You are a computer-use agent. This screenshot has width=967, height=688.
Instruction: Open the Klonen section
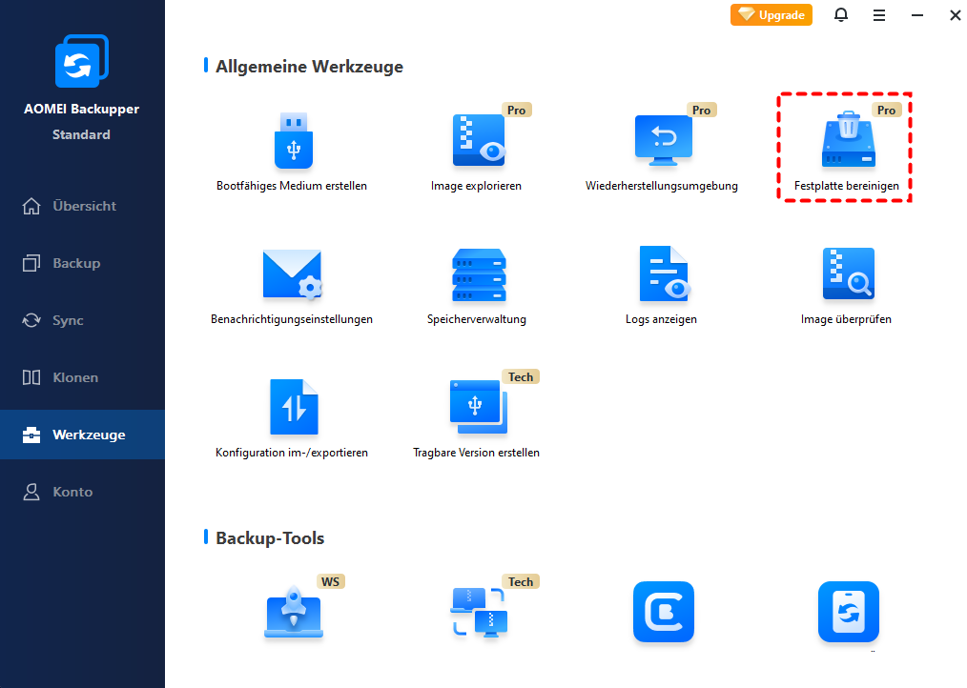[83, 377]
